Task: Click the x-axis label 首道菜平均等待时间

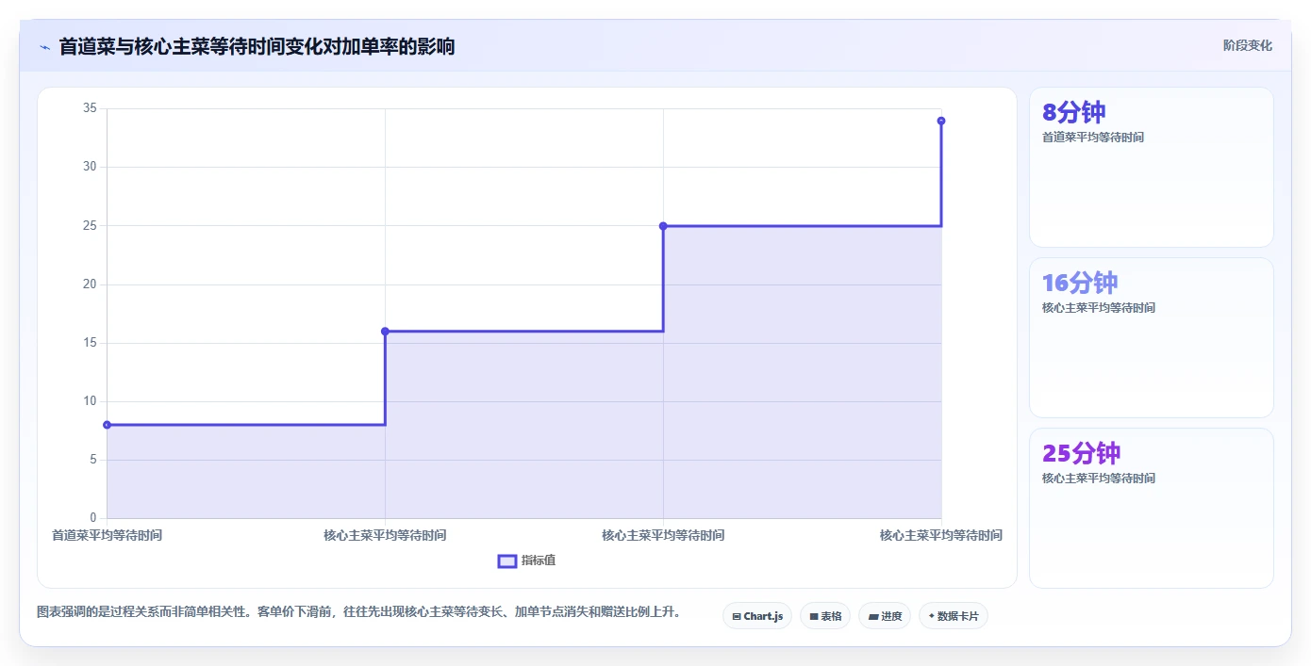Action: pos(107,535)
